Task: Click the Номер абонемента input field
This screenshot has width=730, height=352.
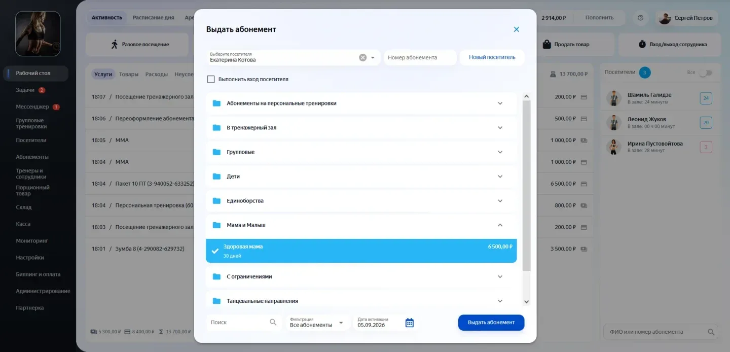Action: click(420, 57)
